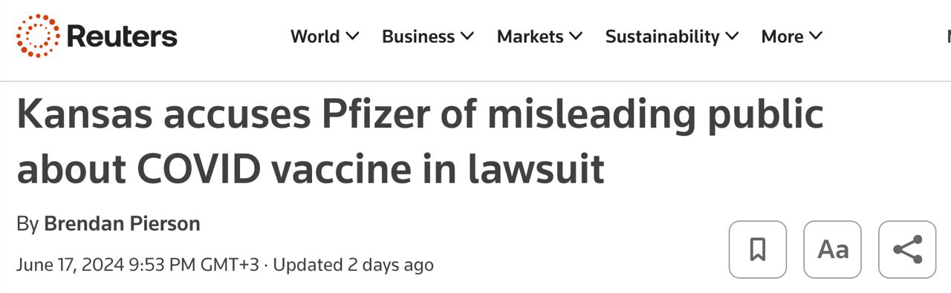951x293 pixels.
Task: Open the Markets menu item
Action: click(x=530, y=36)
